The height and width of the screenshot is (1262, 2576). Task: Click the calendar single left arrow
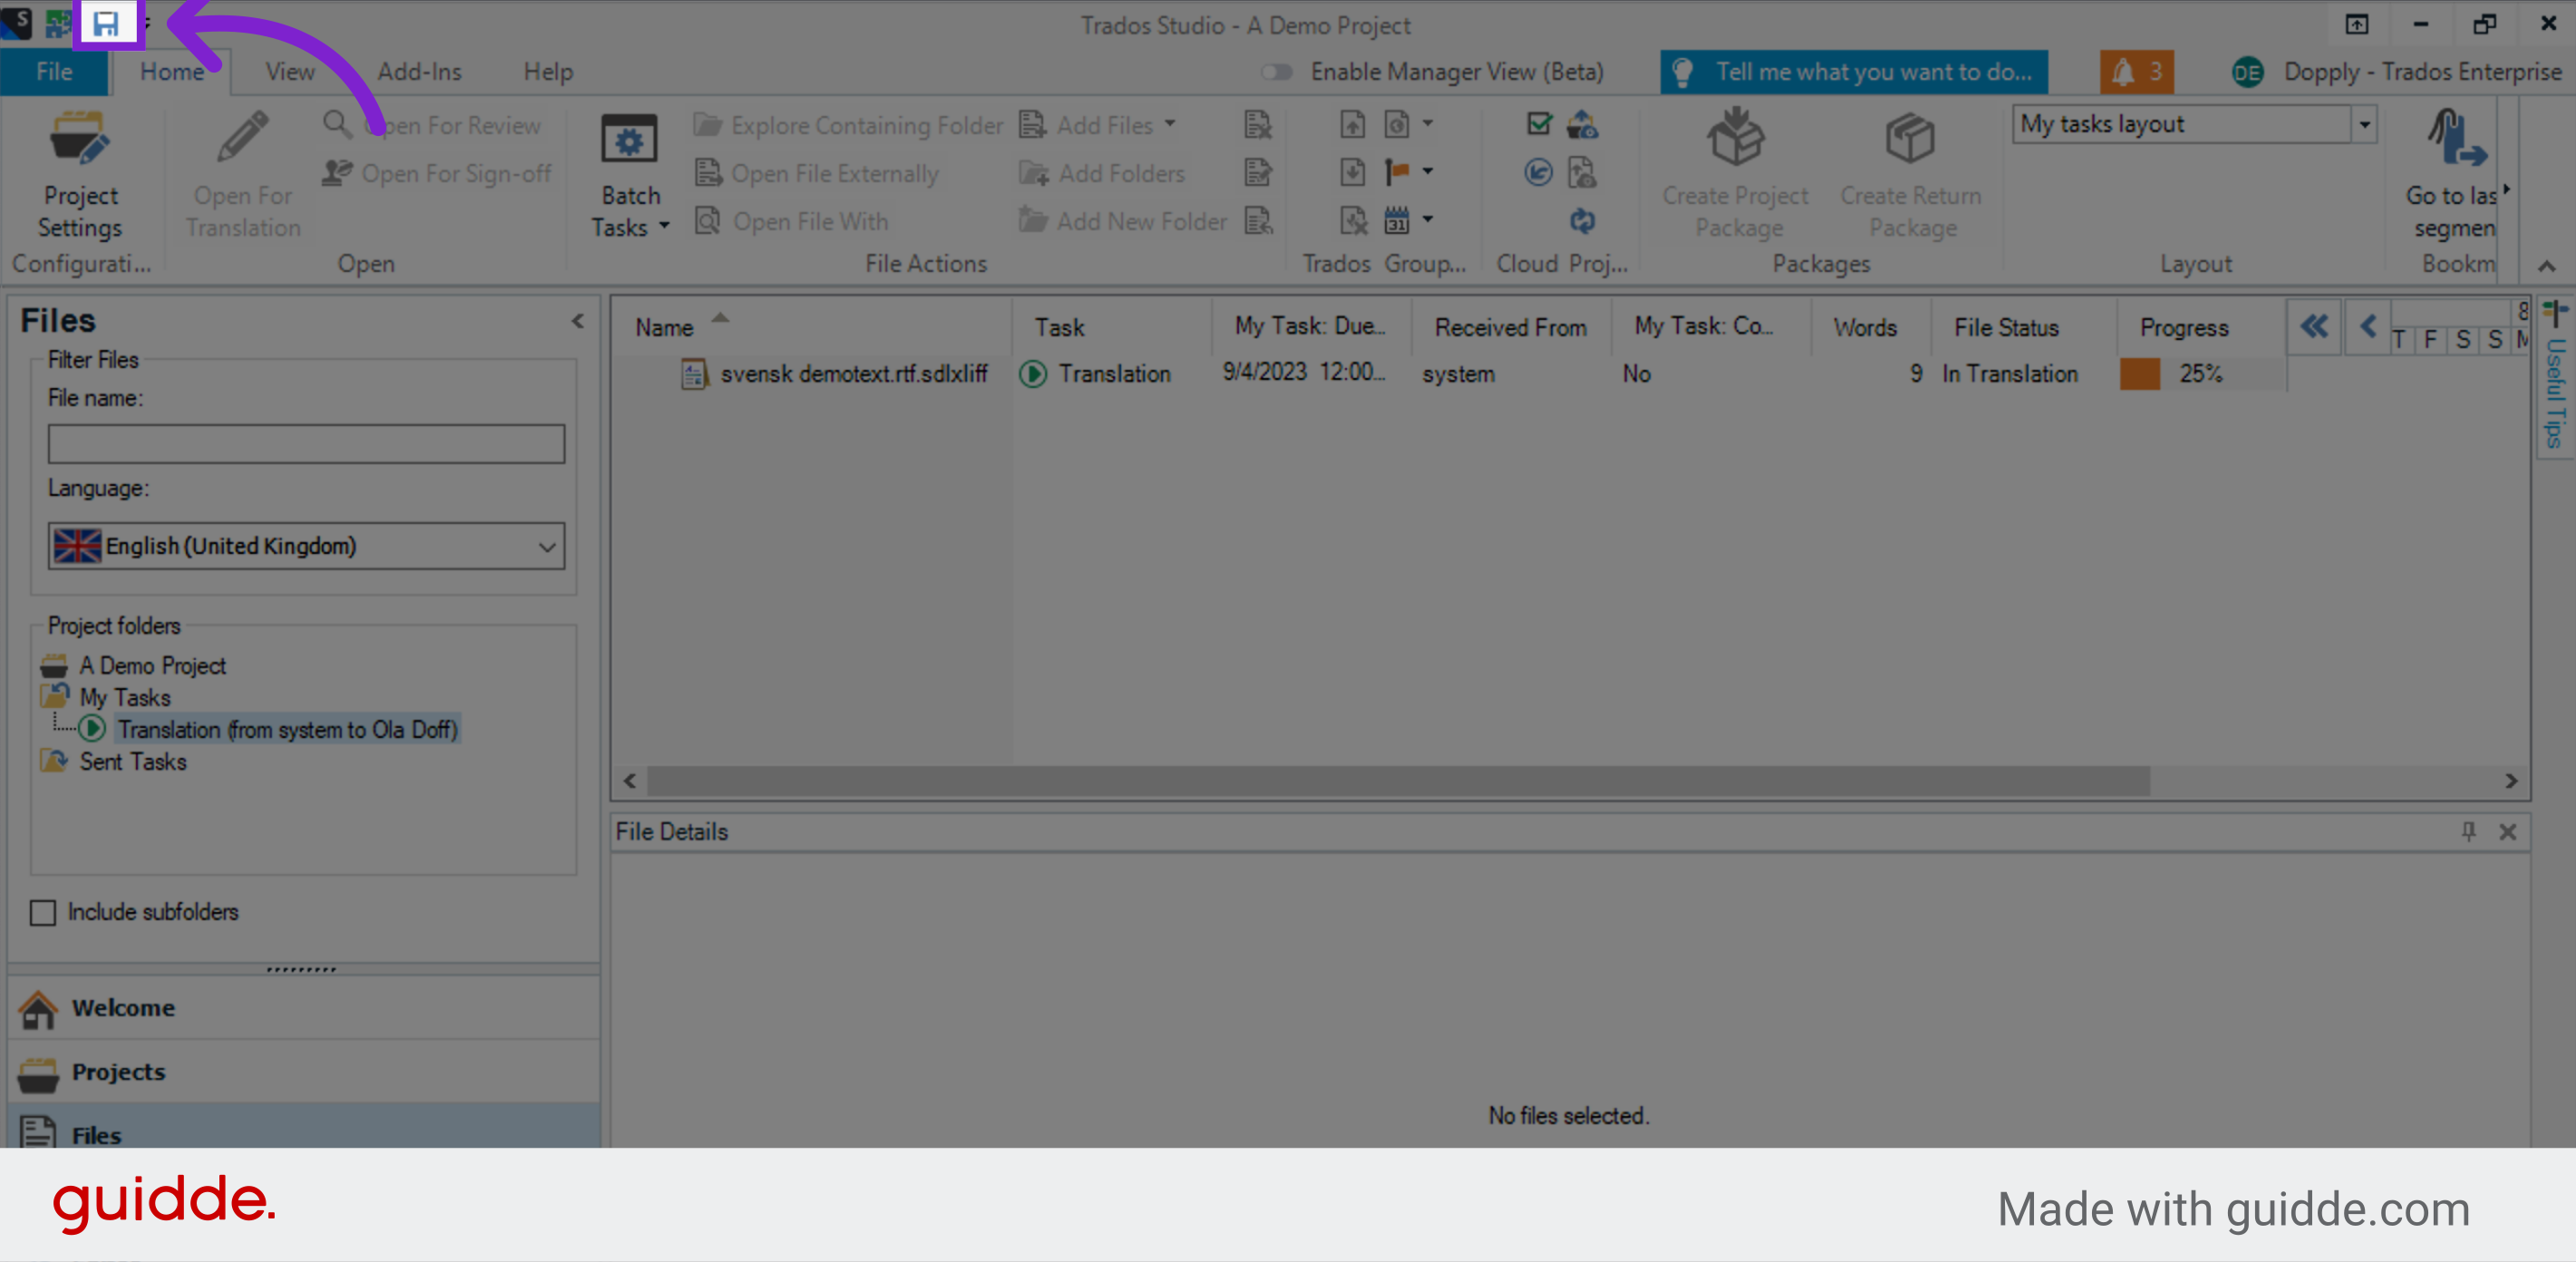[2367, 326]
